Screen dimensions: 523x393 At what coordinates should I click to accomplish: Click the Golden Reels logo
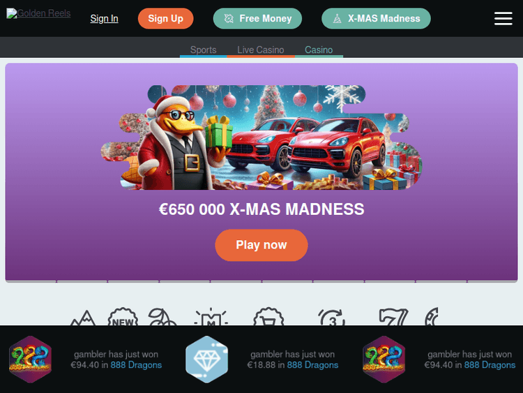tap(38, 13)
